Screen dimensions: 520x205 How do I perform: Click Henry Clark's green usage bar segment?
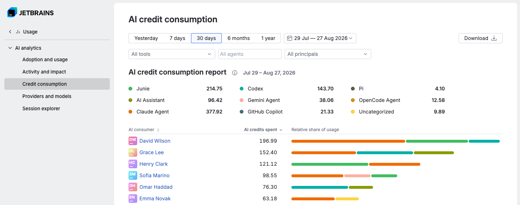point(330,164)
